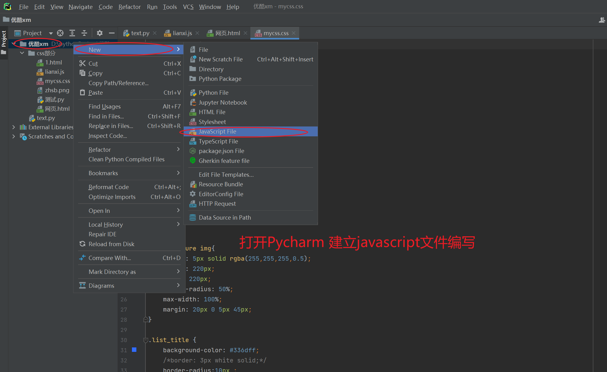Open the Navigate menu

pyautogui.click(x=81, y=7)
